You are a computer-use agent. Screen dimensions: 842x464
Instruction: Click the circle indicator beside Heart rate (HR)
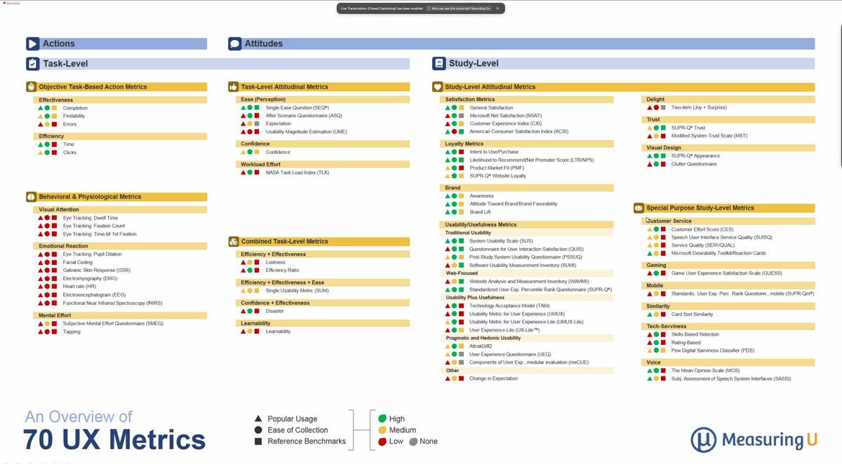pos(48,287)
